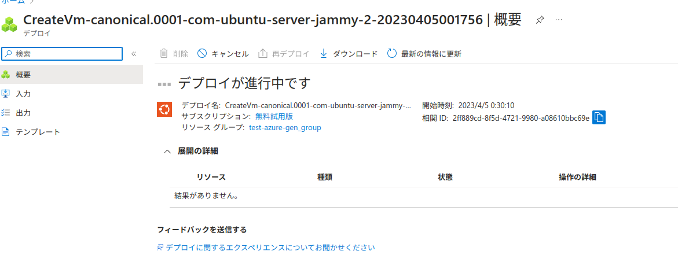
Task: Click the large green cubes deployment icon
Action: 9,24
